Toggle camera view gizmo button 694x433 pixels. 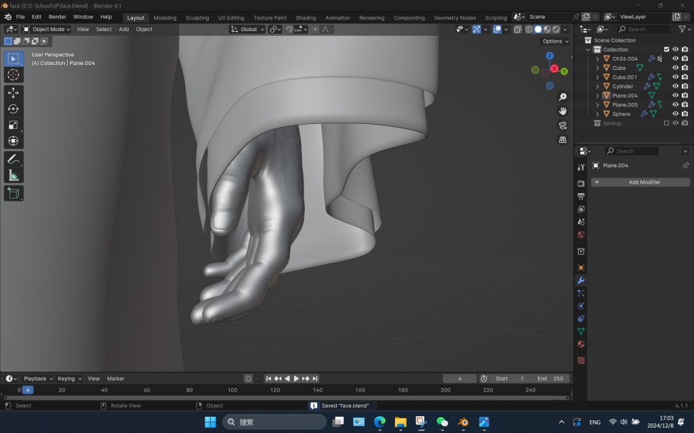pos(563,125)
